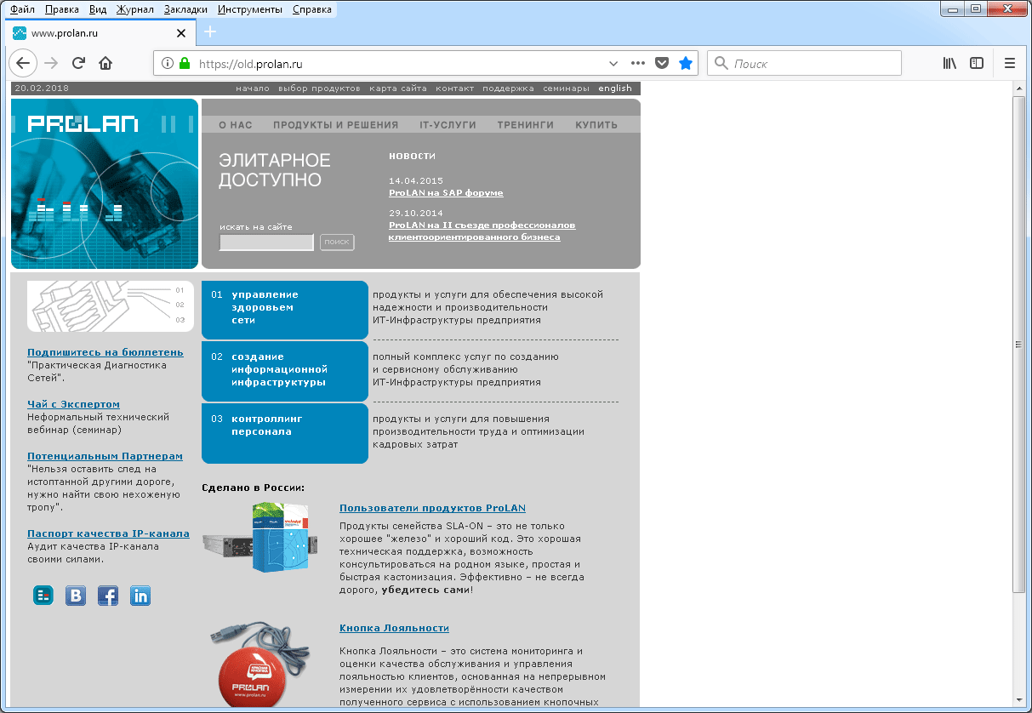The image size is (1032, 713).
Task: Click the browser Reload page icon
Action: (78, 63)
